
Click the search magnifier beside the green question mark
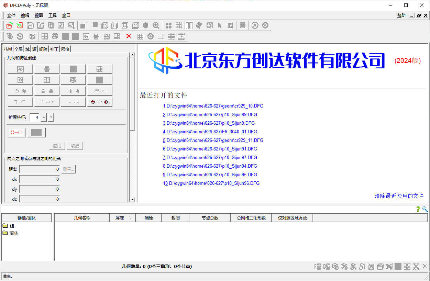click(x=425, y=209)
